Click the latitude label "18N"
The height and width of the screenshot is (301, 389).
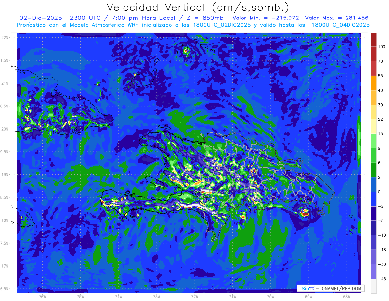(5, 220)
